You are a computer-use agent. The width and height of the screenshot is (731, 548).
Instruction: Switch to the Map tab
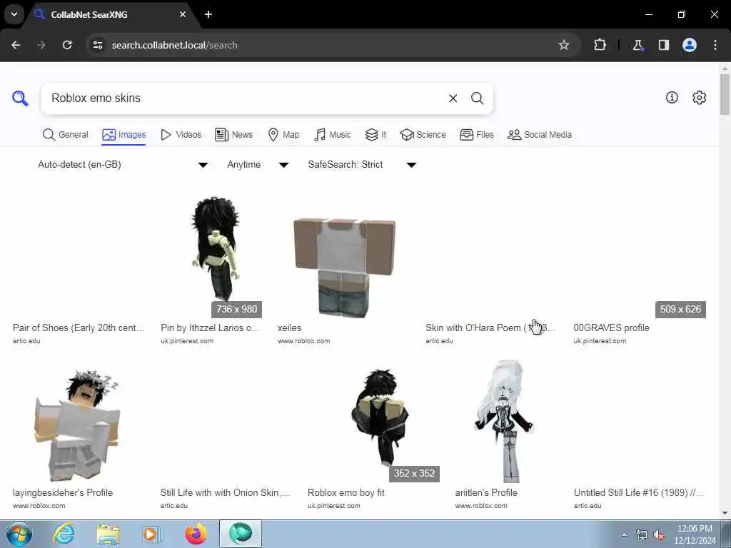[283, 135]
